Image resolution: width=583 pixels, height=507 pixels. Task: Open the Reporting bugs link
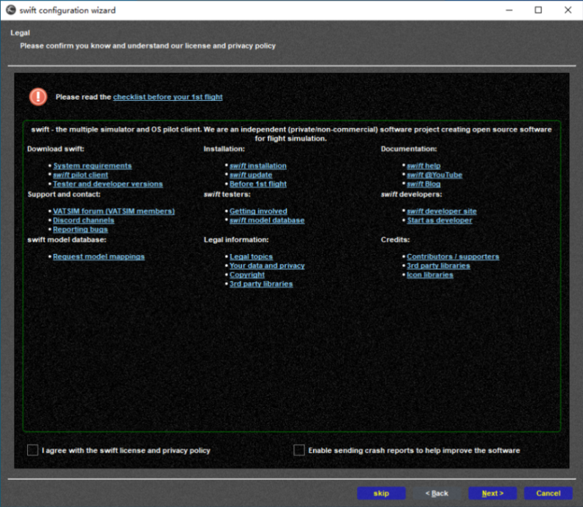(x=80, y=230)
